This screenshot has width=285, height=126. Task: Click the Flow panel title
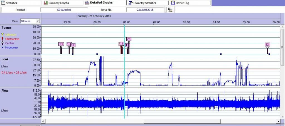point(5,90)
